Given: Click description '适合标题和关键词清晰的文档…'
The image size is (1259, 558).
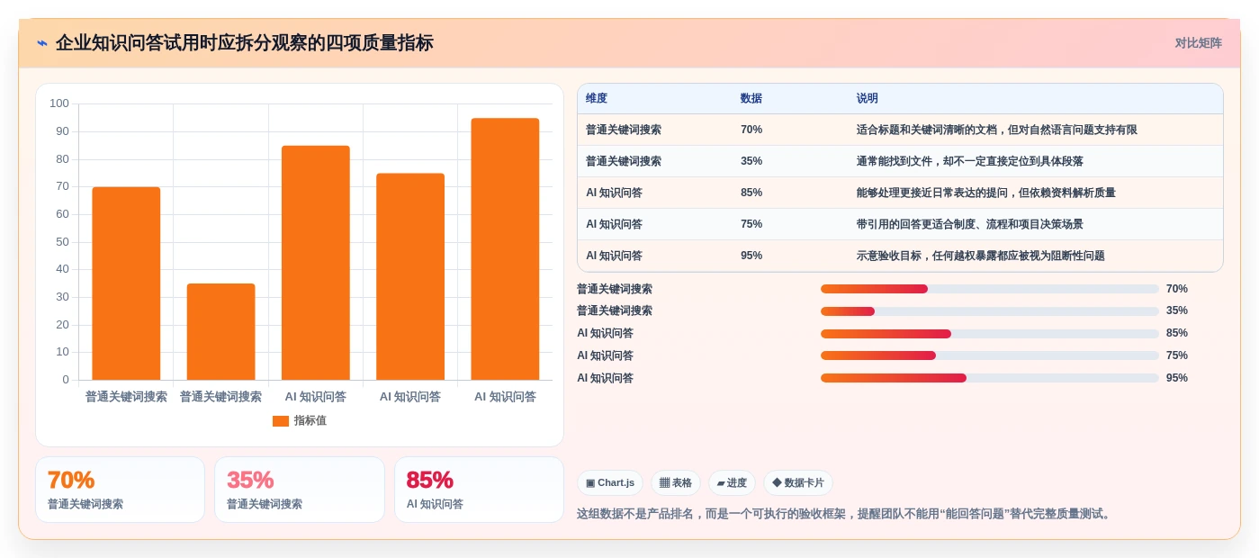Looking at the screenshot, I should point(997,130).
